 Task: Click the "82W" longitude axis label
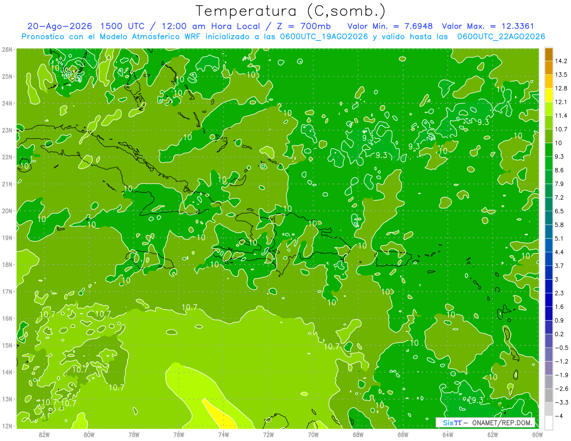[44, 434]
